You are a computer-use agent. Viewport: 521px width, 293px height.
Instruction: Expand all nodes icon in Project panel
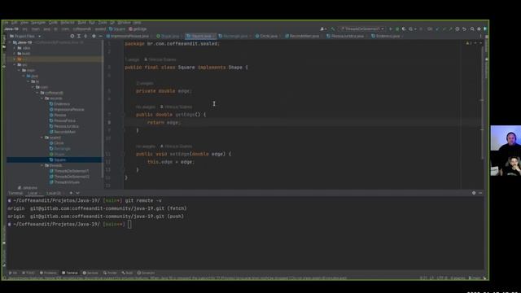pyautogui.click(x=79, y=36)
